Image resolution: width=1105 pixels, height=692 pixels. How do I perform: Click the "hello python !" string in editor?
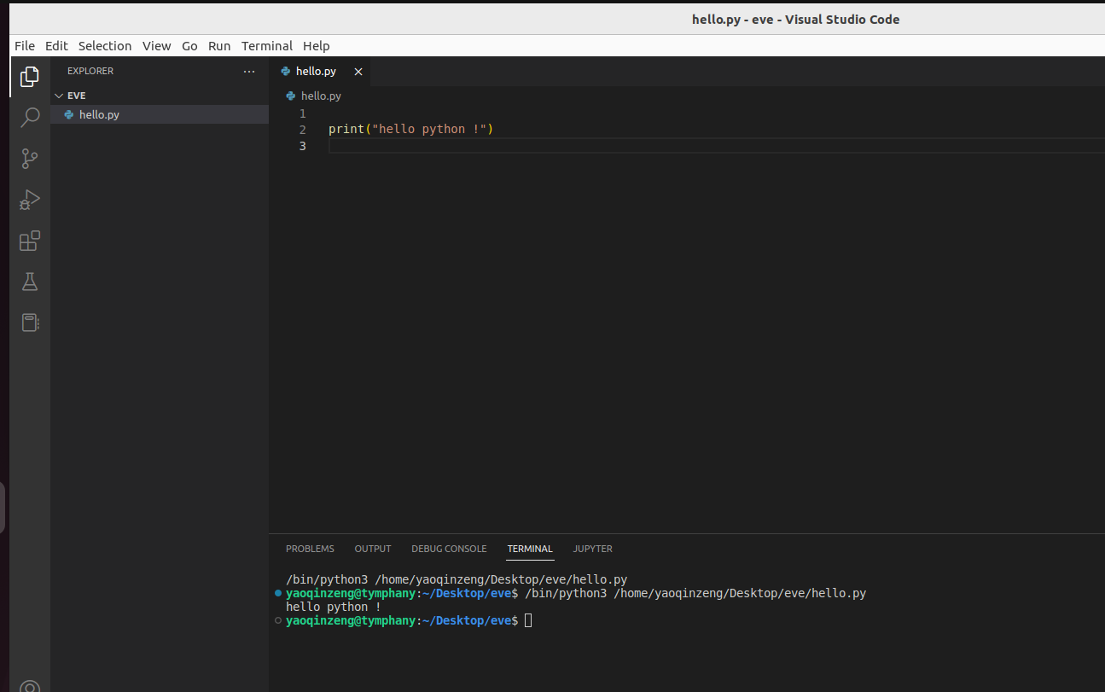coord(429,130)
